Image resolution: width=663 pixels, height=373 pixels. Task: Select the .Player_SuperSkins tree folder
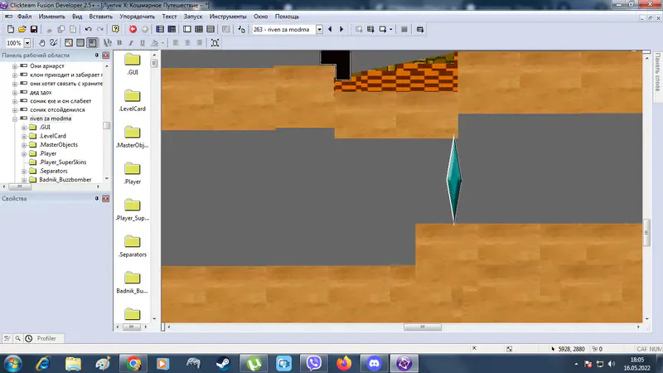63,162
